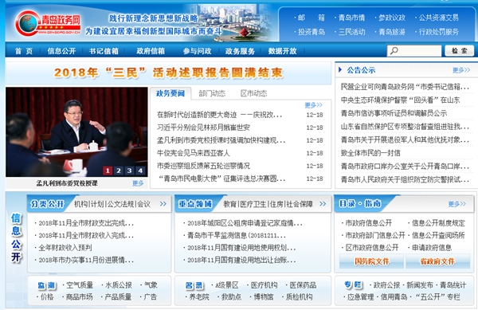478x310 pixels.
Task: Click the 2018年“三民”活动述职报告 banner
Action: coord(168,73)
